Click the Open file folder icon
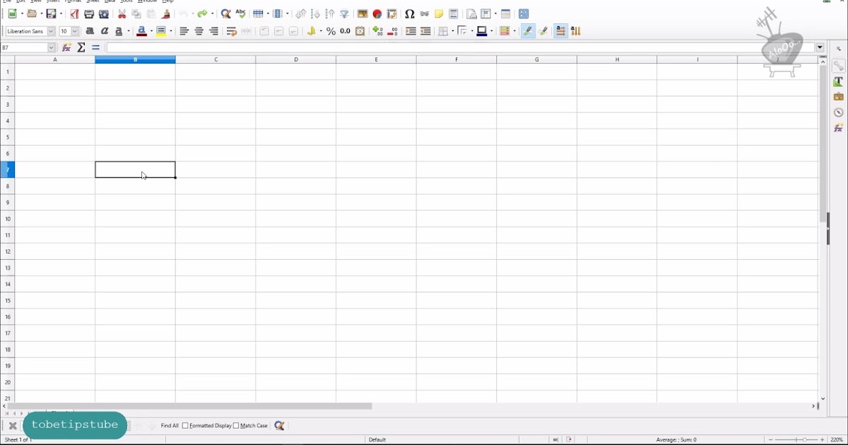 coord(33,14)
